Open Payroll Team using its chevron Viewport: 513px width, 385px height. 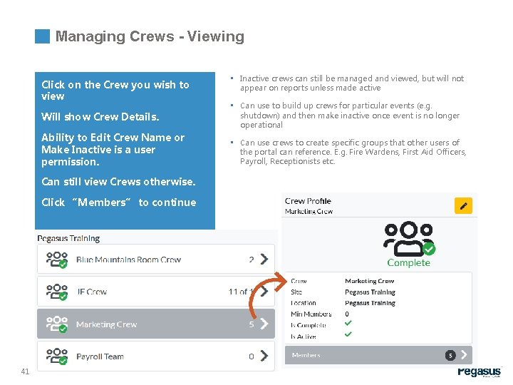point(264,356)
